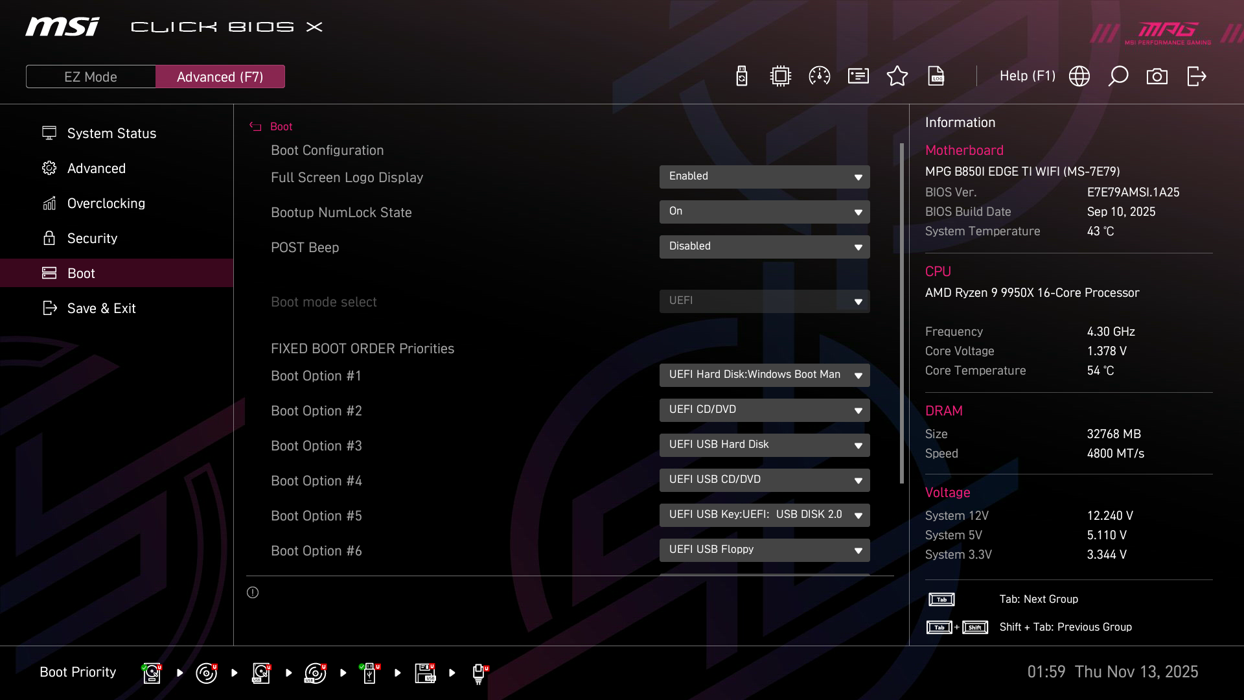Click the Help (F1) button
The image size is (1244, 700).
pos(1028,76)
